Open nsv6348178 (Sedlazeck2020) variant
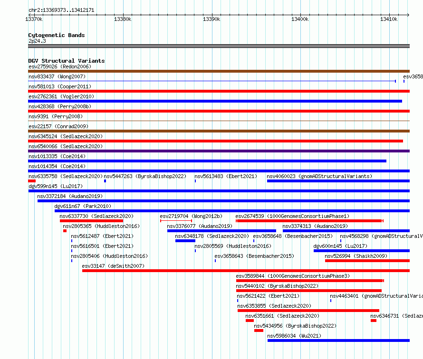The height and width of the screenshot is (359, 423). tap(212, 236)
